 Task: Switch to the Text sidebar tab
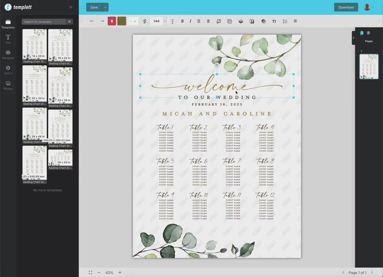pos(8,39)
